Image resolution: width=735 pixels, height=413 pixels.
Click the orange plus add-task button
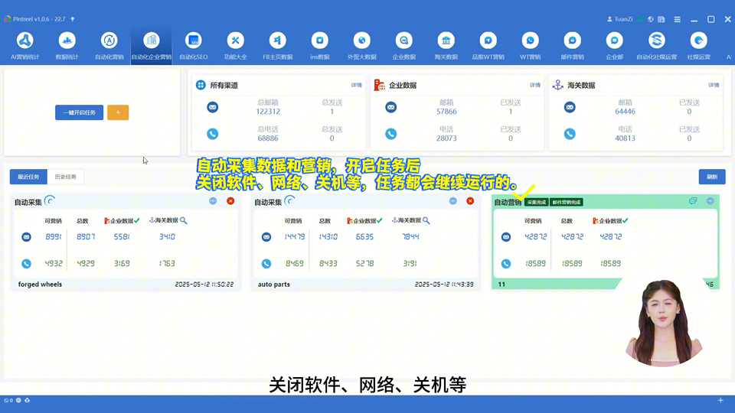point(118,112)
